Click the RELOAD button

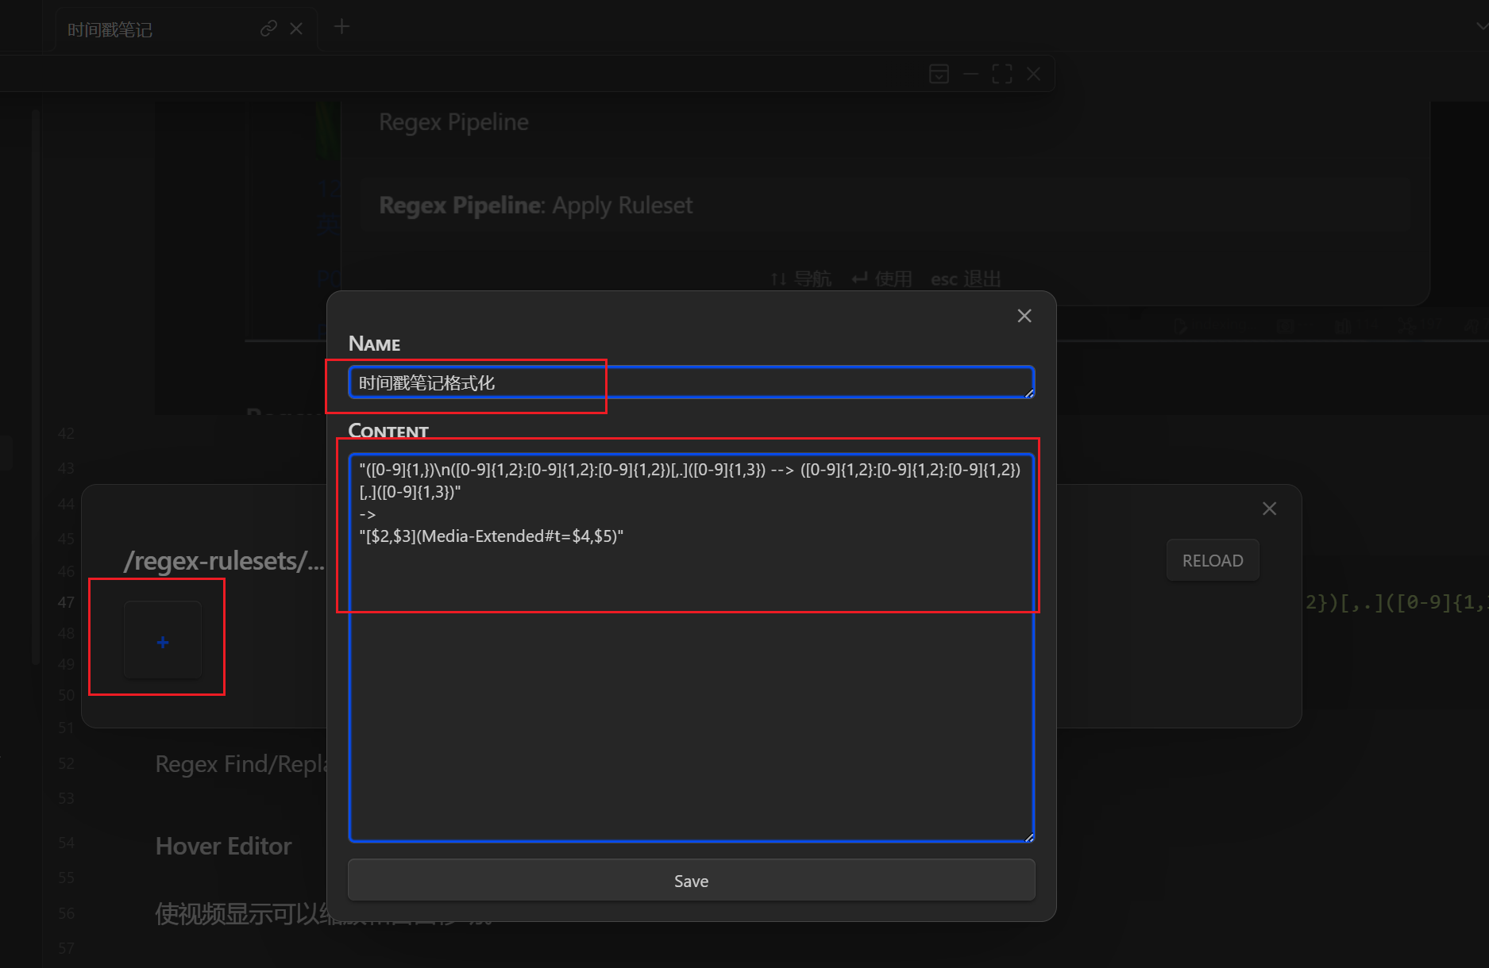[x=1212, y=560]
